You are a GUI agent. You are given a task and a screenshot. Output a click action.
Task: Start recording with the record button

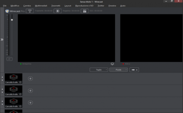click(57, 11)
